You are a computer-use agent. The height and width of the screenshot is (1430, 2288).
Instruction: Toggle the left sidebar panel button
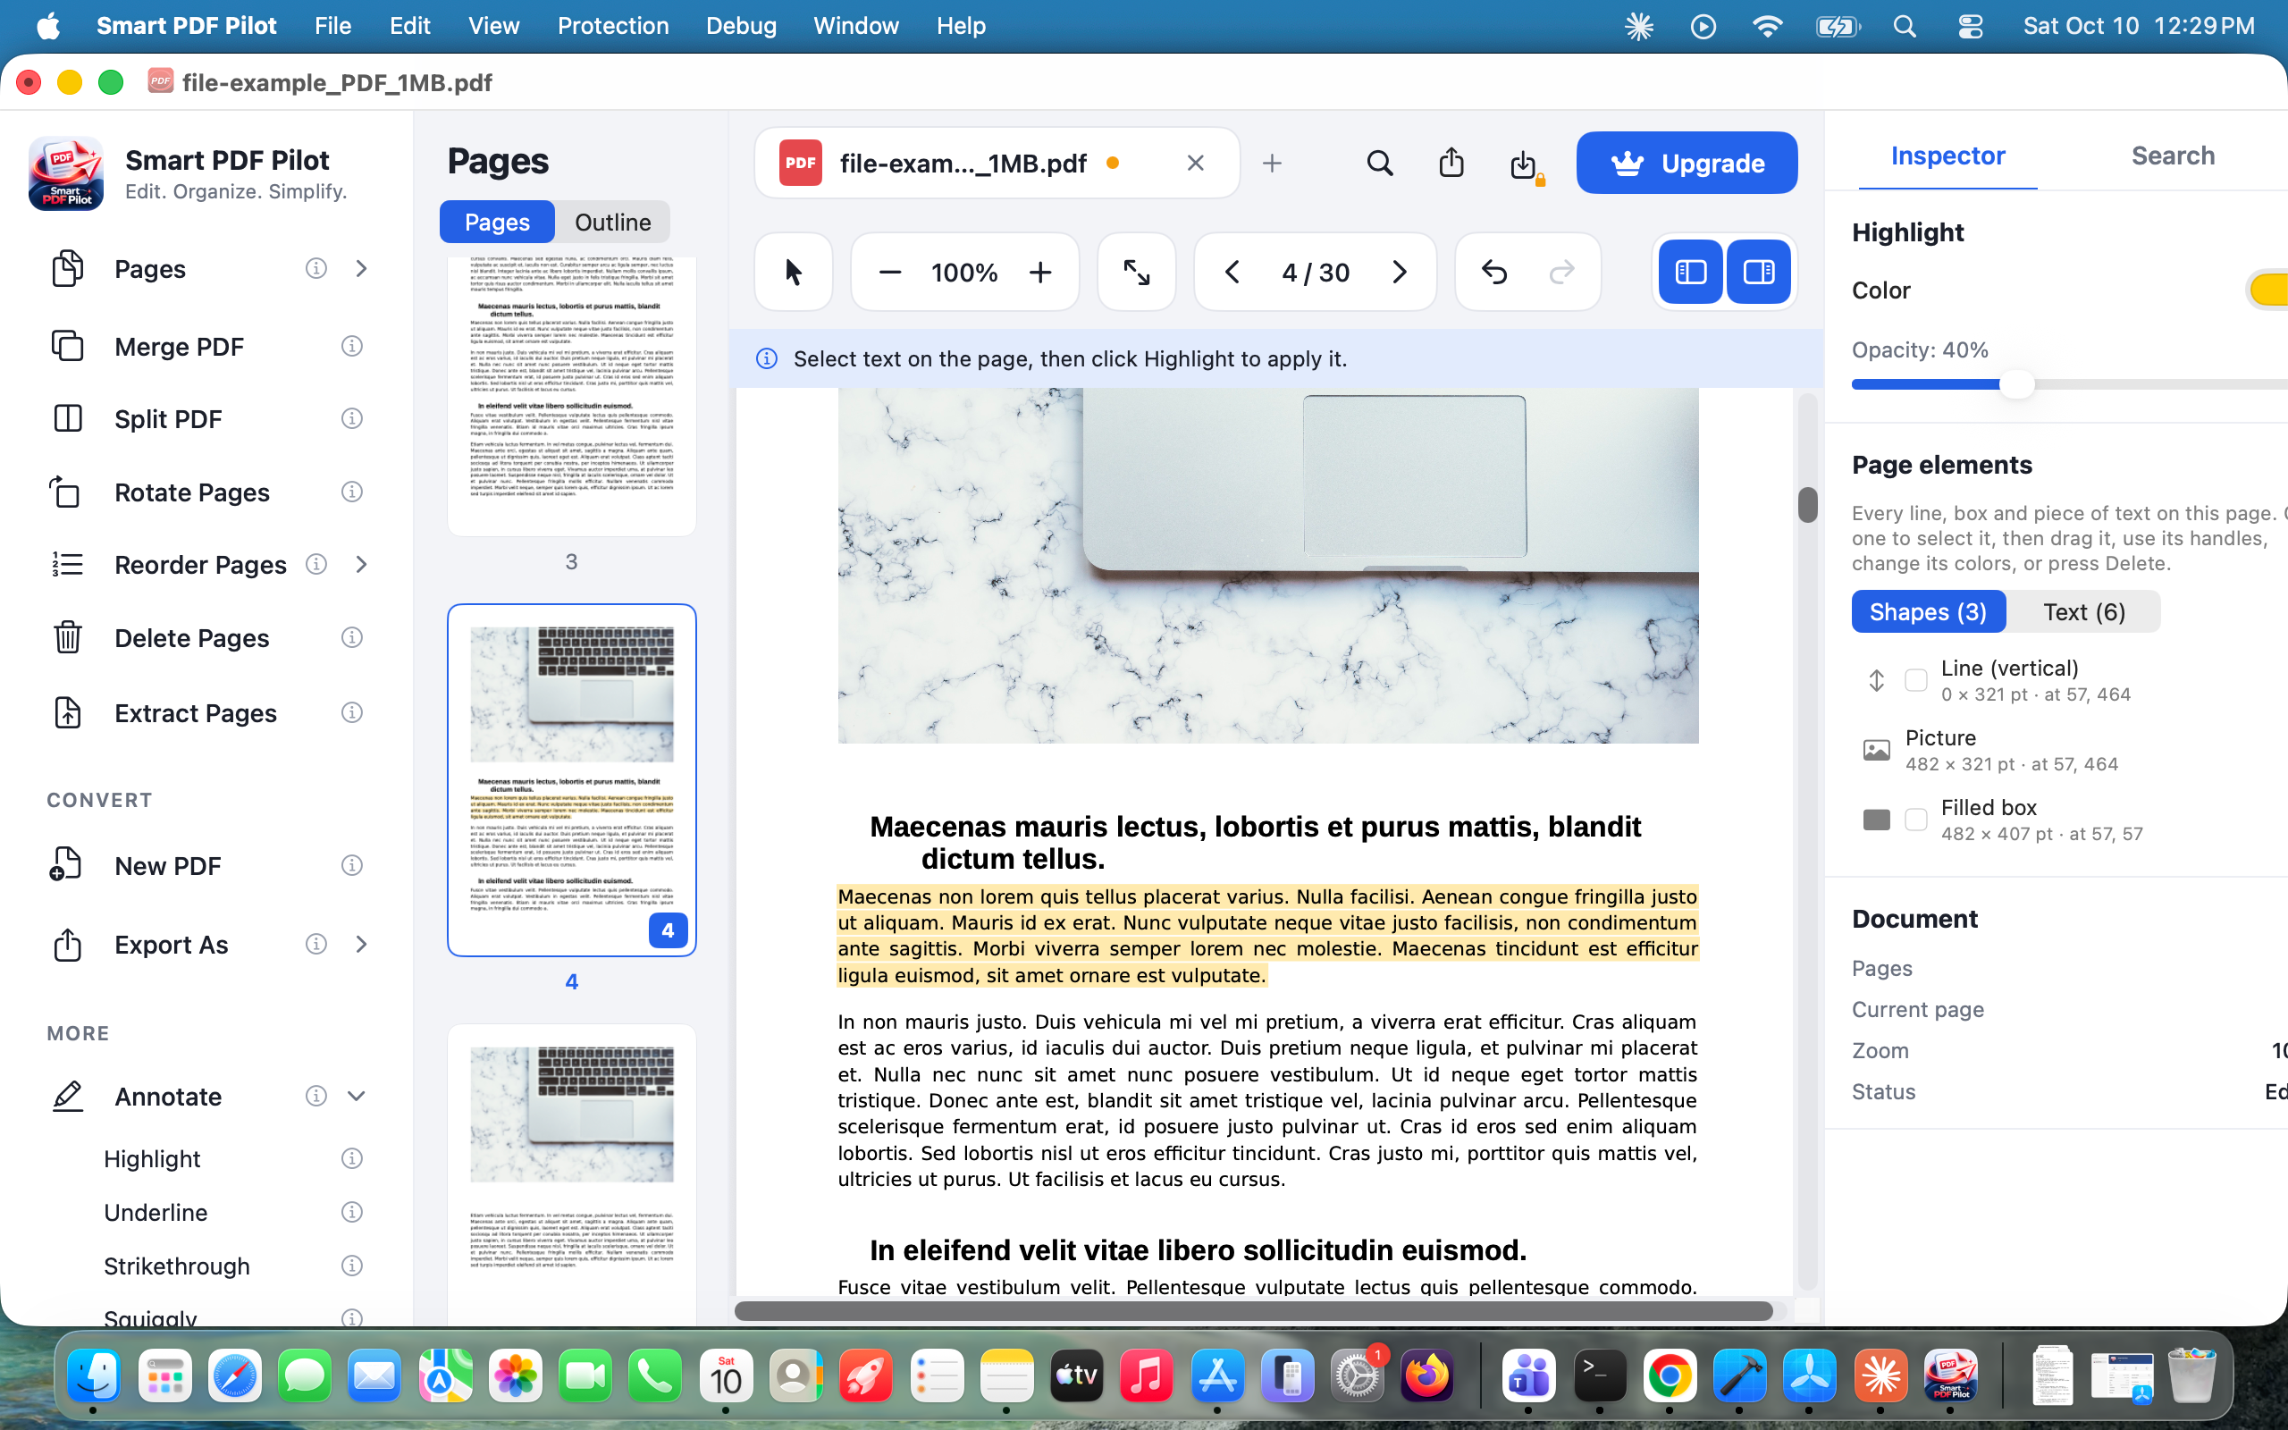click(x=1690, y=273)
